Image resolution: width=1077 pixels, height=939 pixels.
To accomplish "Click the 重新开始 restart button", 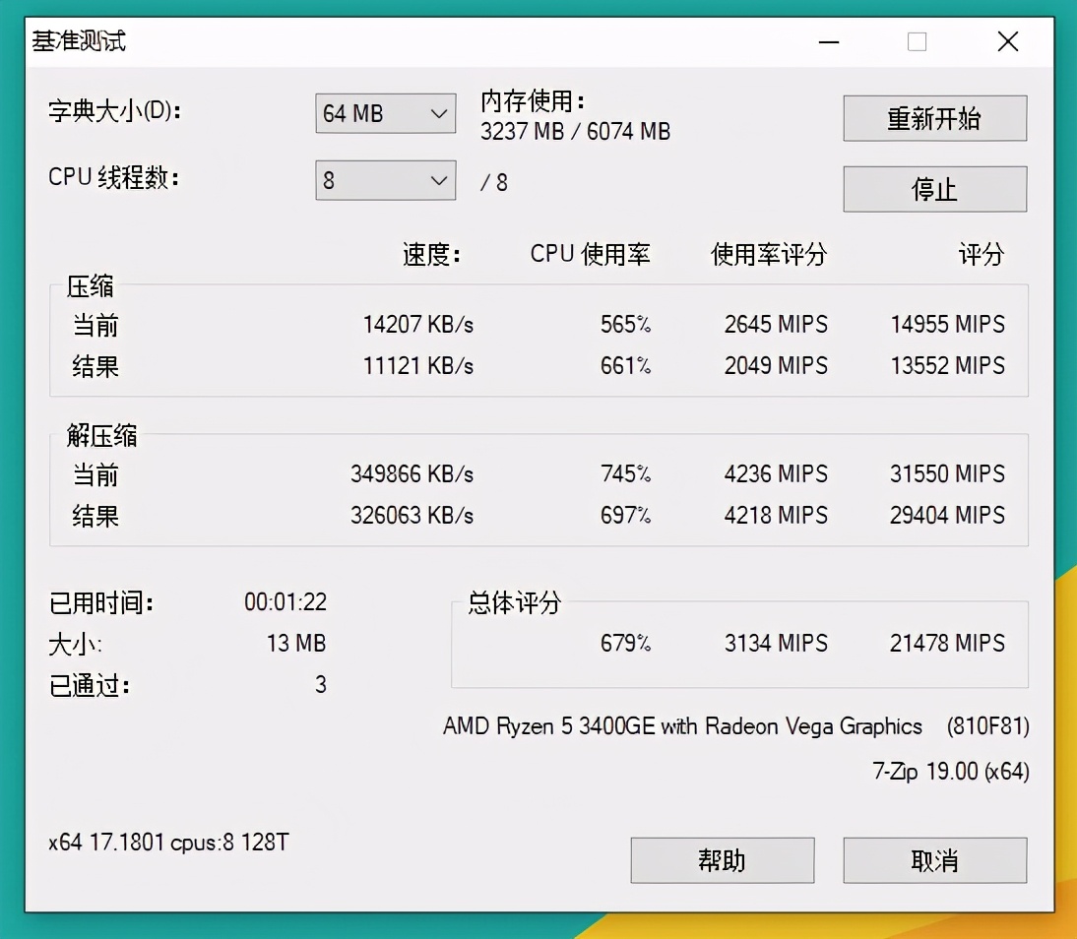I will pos(933,118).
